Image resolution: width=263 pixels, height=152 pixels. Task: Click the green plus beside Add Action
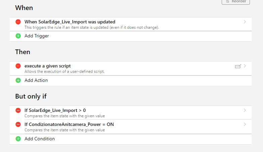pyautogui.click(x=18, y=80)
